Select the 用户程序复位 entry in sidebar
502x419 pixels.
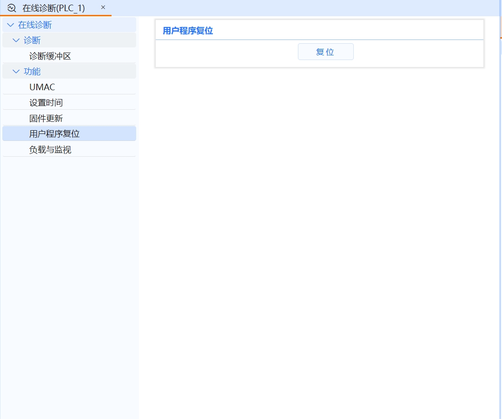tap(53, 133)
